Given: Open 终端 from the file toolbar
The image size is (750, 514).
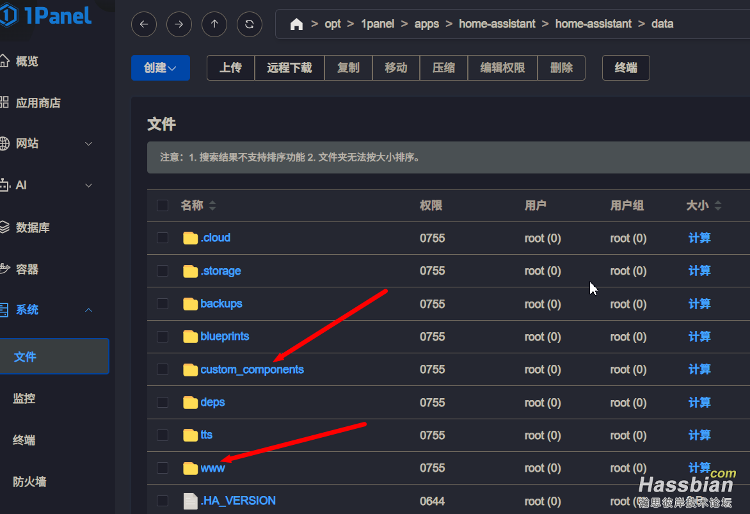Looking at the screenshot, I should click(x=626, y=68).
